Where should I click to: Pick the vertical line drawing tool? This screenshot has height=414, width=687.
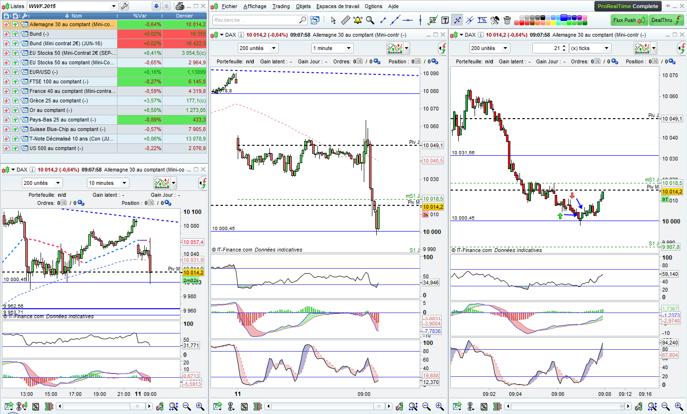[x=420, y=20]
